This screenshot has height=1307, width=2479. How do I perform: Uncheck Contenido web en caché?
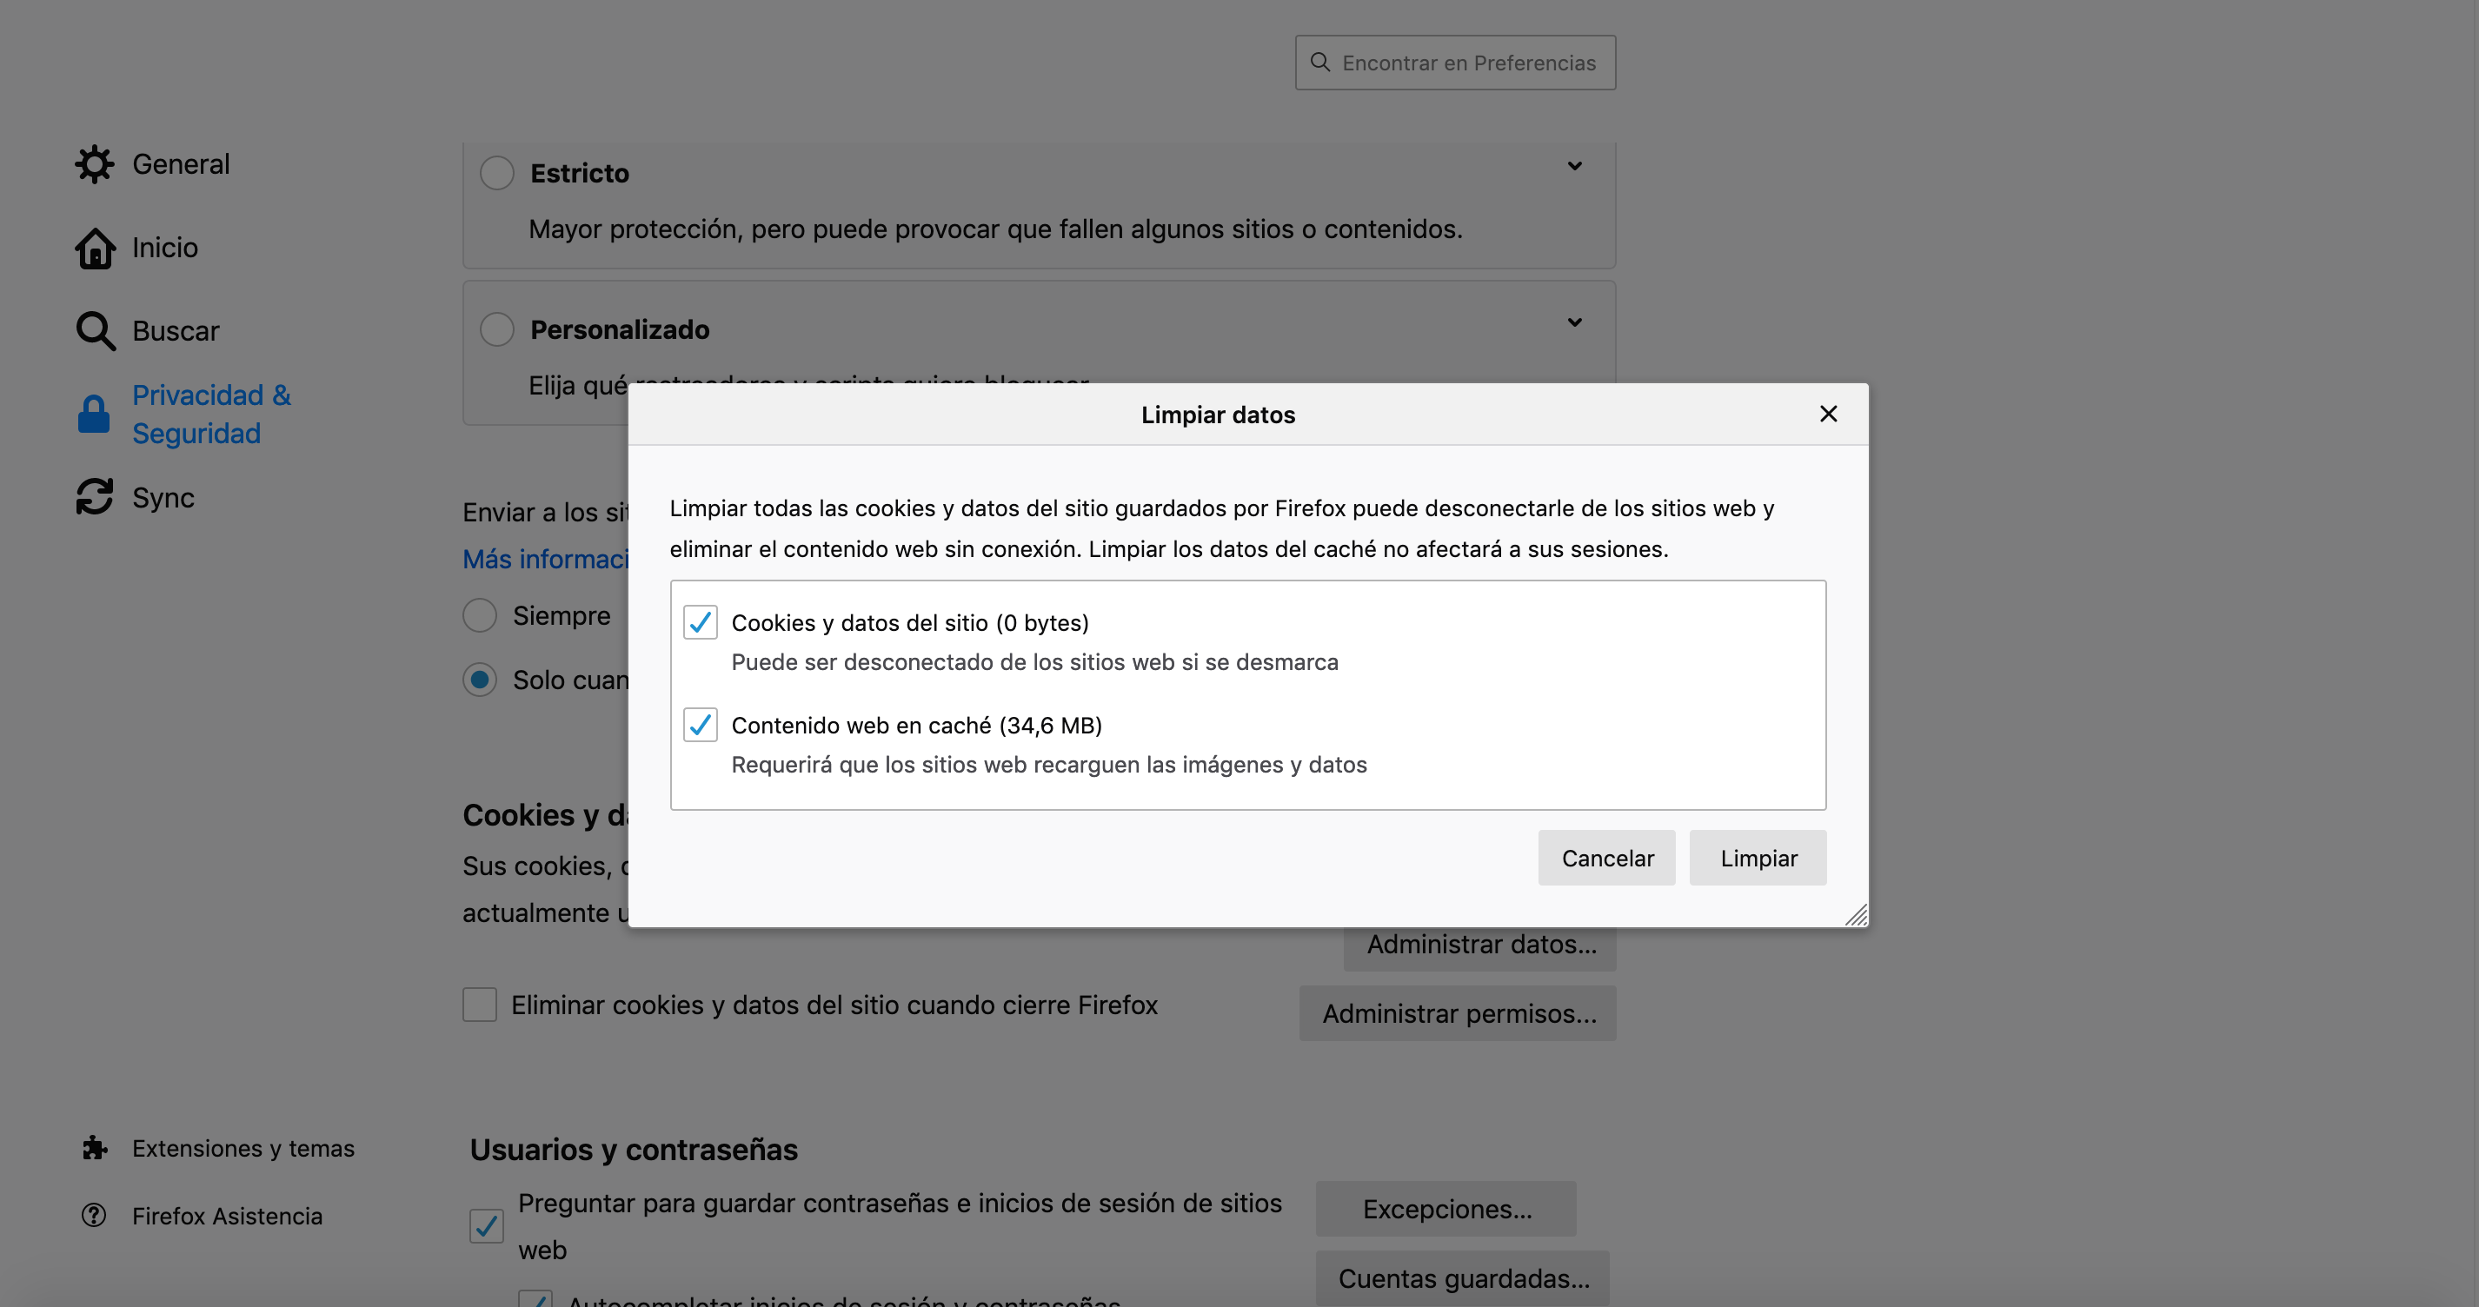pyautogui.click(x=700, y=725)
